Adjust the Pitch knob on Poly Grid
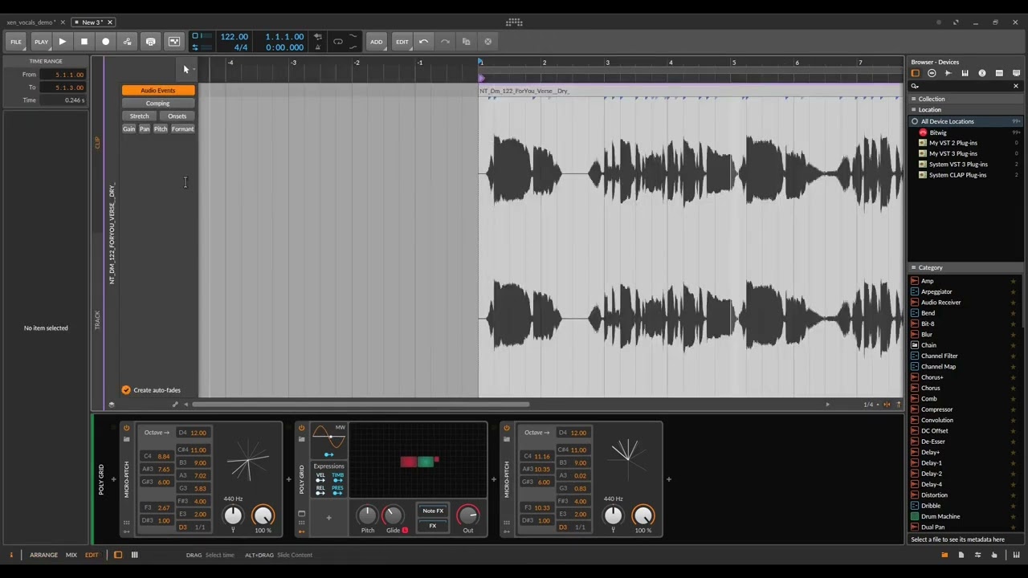The width and height of the screenshot is (1028, 578). 367,515
